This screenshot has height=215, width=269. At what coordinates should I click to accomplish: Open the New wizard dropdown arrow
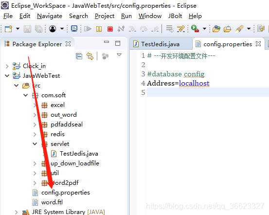(x=18, y=29)
